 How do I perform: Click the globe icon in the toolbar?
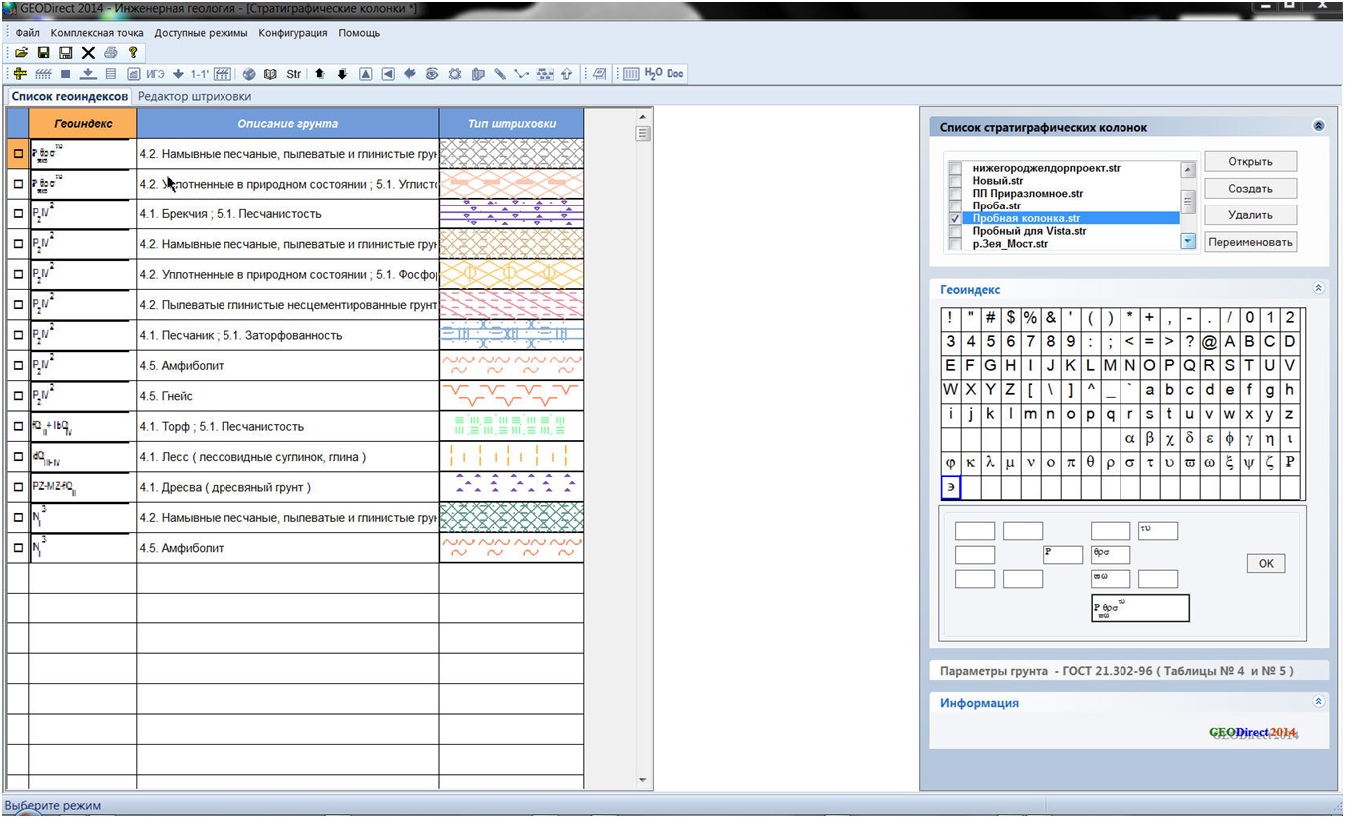click(x=249, y=74)
